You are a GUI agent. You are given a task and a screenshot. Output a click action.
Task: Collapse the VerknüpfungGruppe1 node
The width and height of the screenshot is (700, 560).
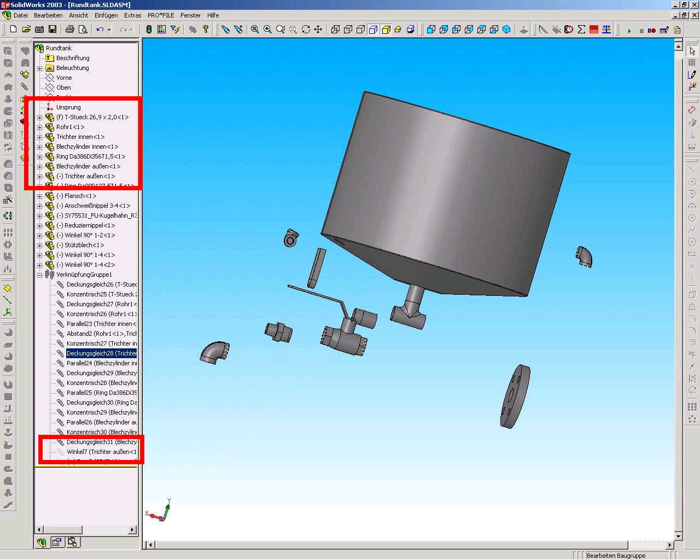coord(39,275)
